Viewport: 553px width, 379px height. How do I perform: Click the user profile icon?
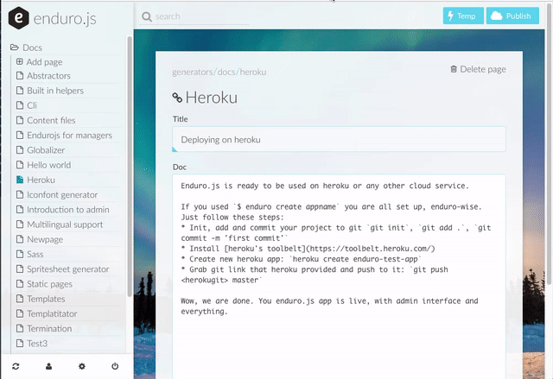click(x=48, y=366)
